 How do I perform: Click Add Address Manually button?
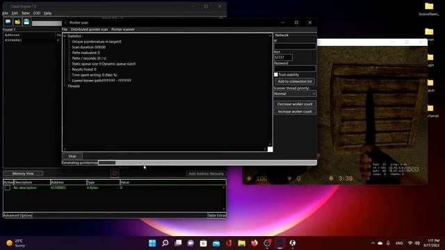click(207, 174)
